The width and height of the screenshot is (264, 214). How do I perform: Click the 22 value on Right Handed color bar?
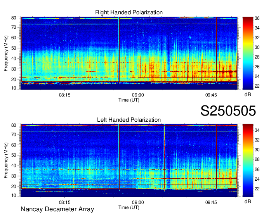(x=257, y=86)
